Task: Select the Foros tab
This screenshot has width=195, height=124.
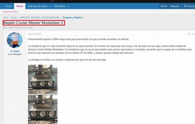Action: coord(20,6)
